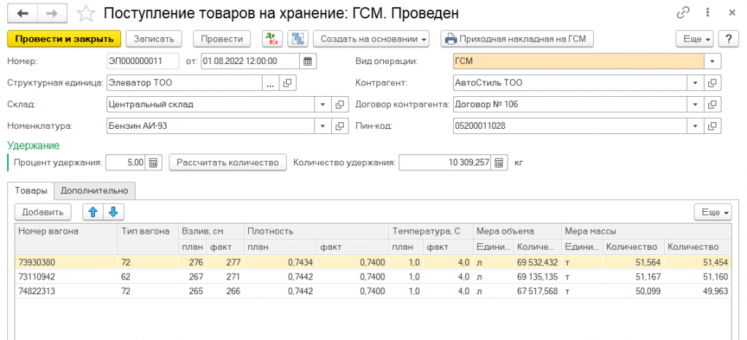Click the document structure icon in toolbar
Image resolution: width=747 pixels, height=340 pixels.
pyautogui.click(x=296, y=39)
